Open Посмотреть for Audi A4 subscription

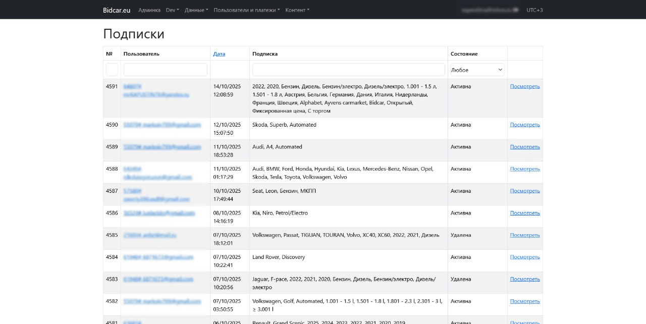(525, 147)
